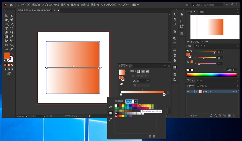Select the Type tool
242x141 pixels.
6,28
